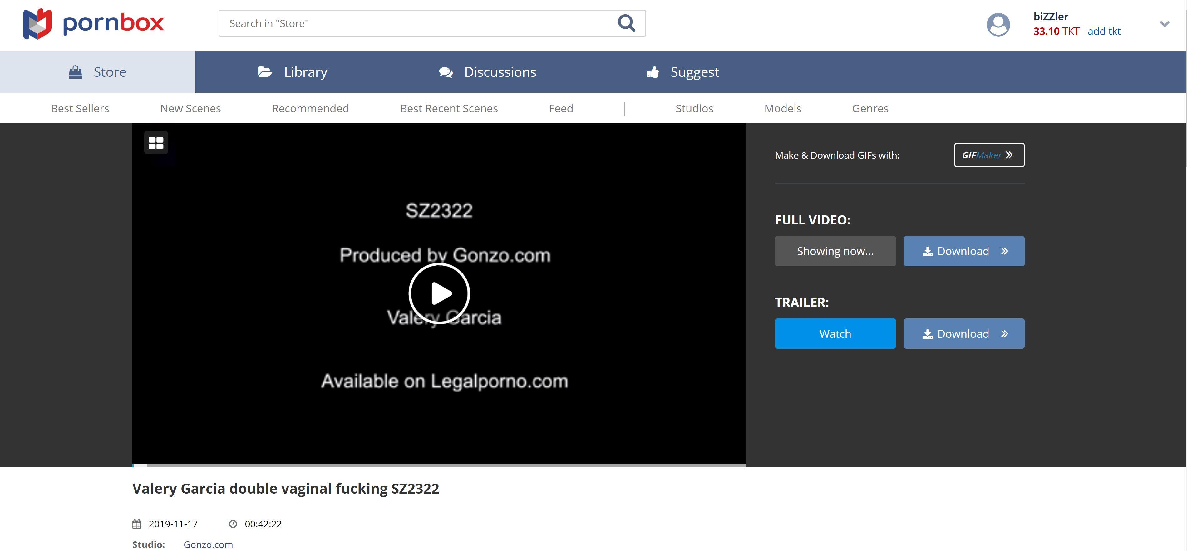Click the calendar date icon
Image resolution: width=1187 pixels, height=551 pixels.
coord(137,524)
